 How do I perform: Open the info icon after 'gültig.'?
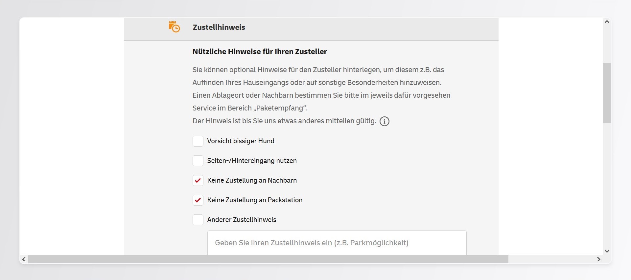point(384,121)
